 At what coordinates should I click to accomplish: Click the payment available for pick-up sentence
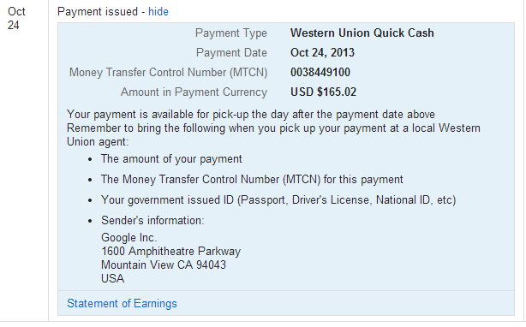[x=251, y=115]
